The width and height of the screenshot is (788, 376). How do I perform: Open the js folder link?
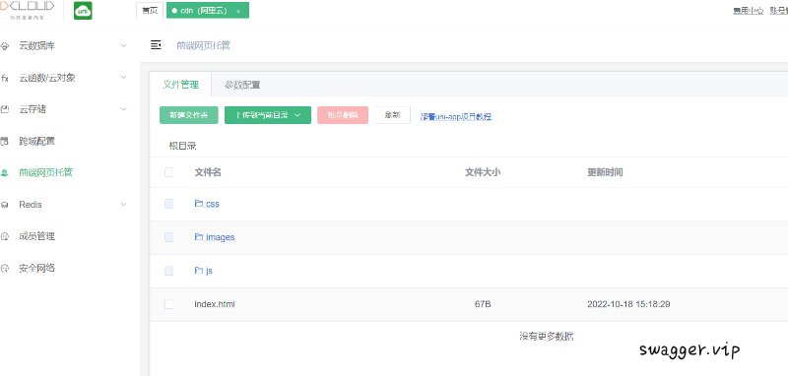(209, 271)
